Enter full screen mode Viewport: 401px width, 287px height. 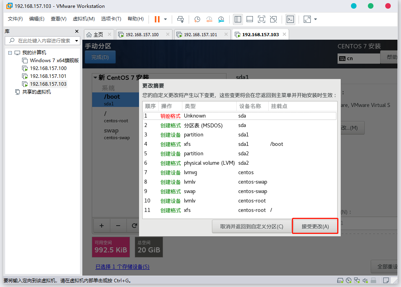pyautogui.click(x=262, y=19)
